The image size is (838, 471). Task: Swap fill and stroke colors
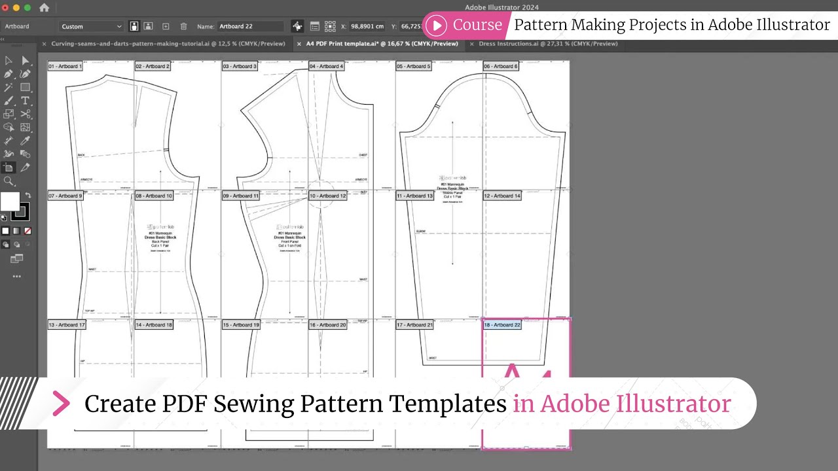27,195
